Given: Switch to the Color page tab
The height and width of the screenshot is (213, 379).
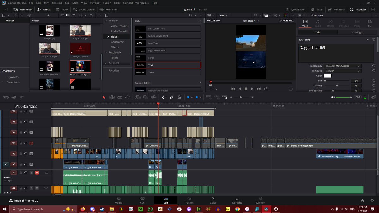Looking at the screenshot, I should (x=213, y=200).
